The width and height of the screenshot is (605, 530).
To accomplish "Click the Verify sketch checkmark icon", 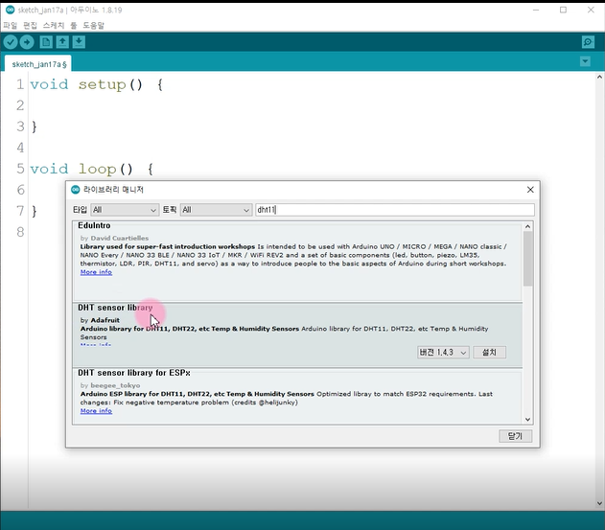I will (x=11, y=42).
